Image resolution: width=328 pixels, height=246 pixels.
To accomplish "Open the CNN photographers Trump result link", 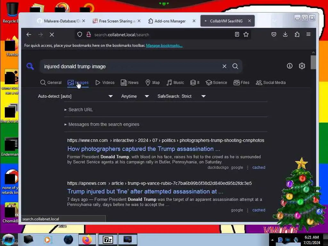I will [x=144, y=149].
